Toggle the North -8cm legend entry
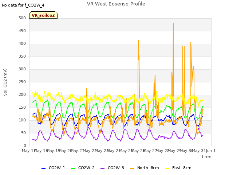233x175 pixels. 145,168
